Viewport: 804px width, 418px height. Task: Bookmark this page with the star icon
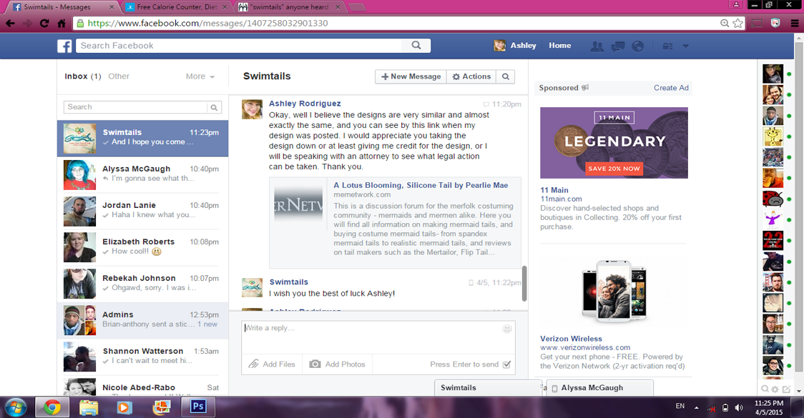point(737,23)
